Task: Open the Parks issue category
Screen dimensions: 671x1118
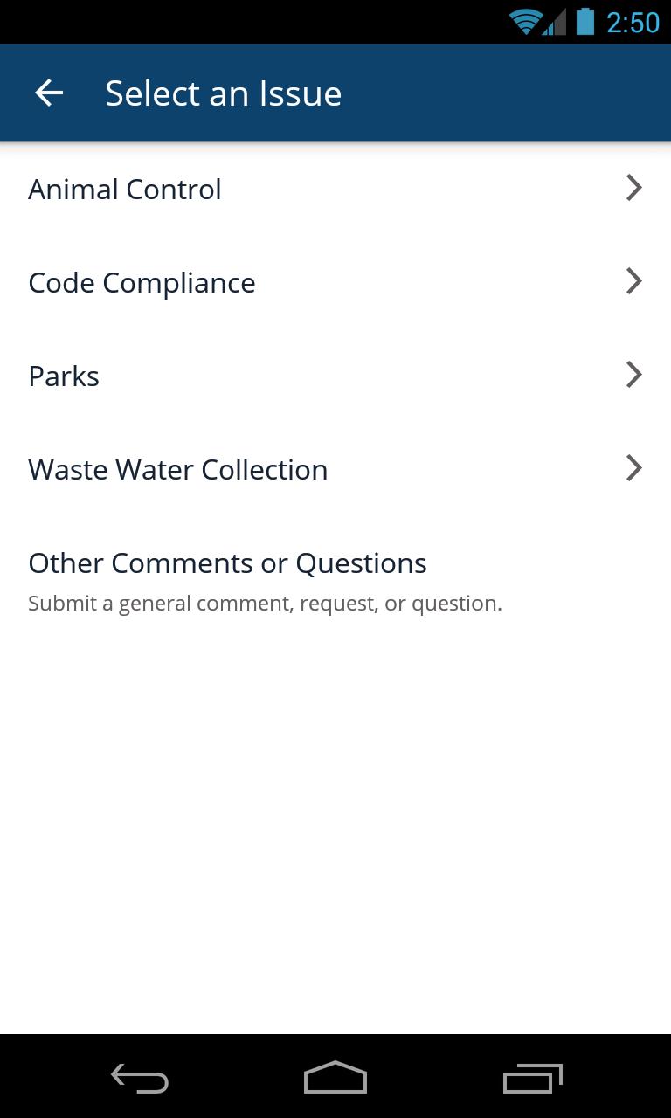Action: pos(335,376)
